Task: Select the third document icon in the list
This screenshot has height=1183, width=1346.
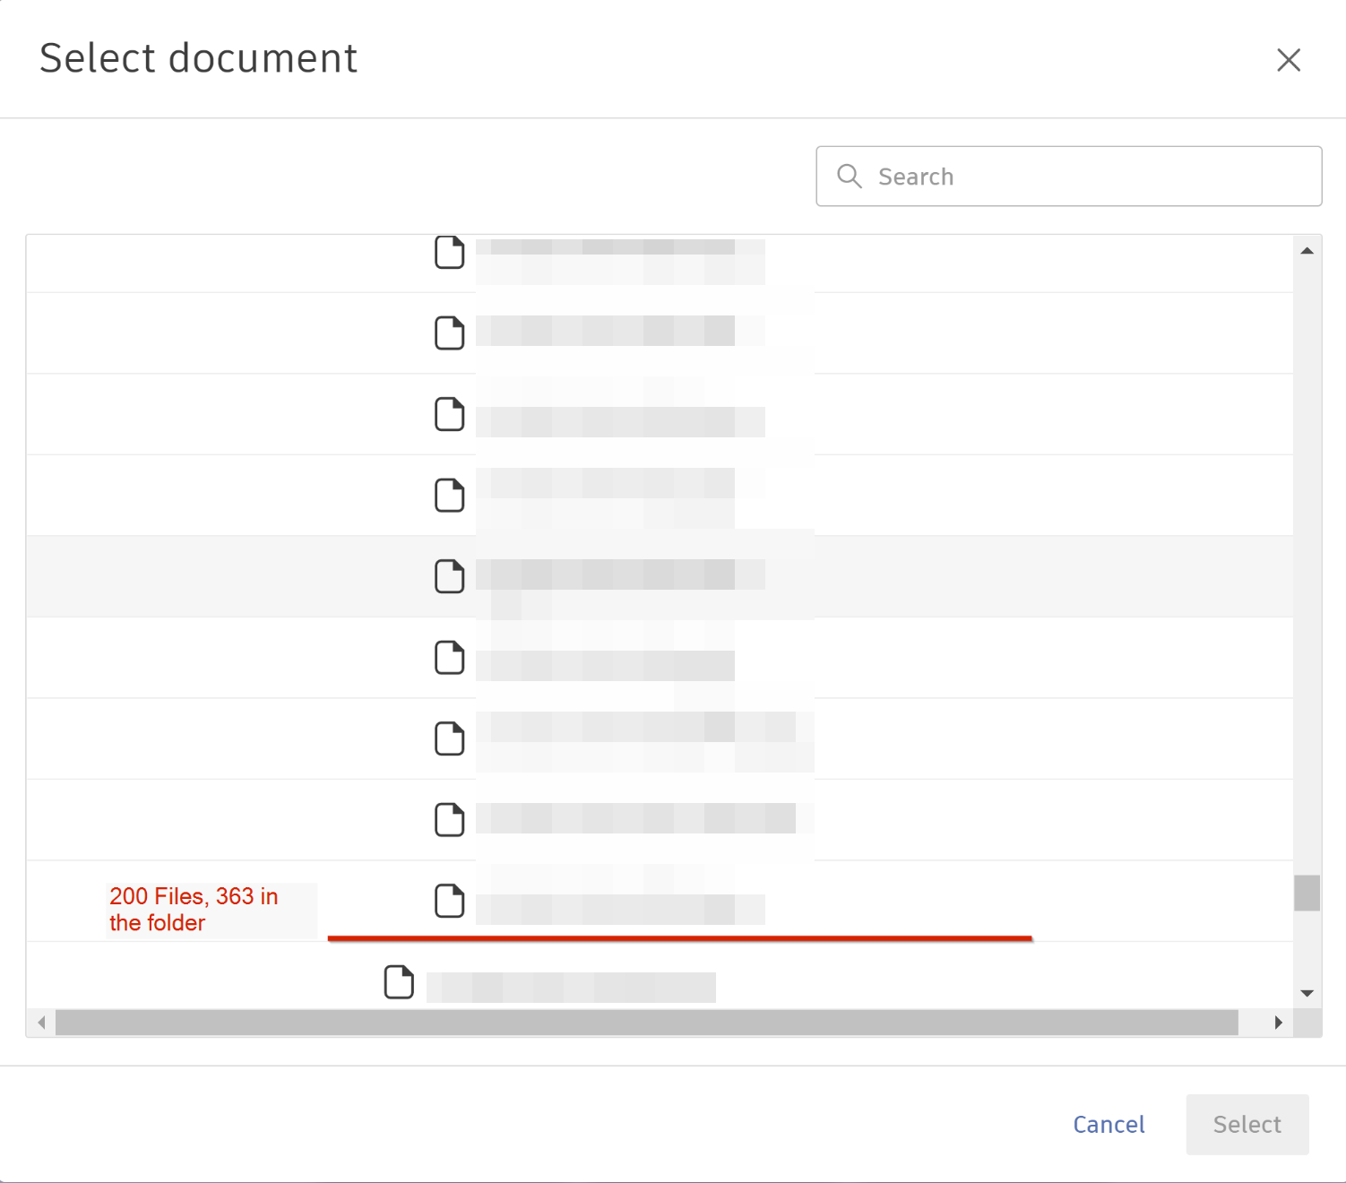Action: [x=449, y=414]
